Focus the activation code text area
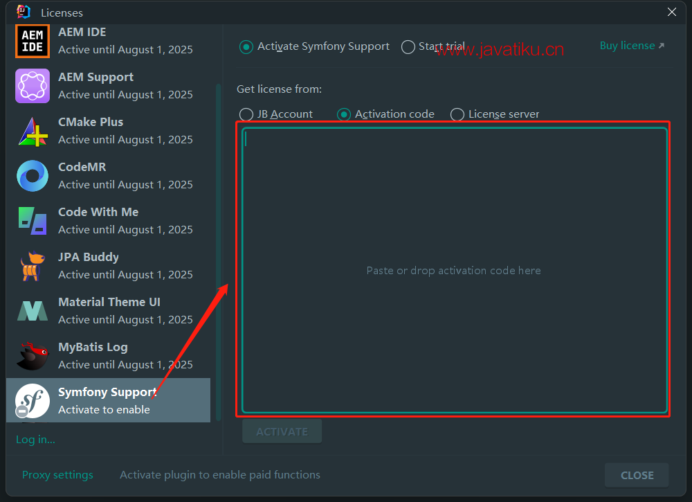 [454, 270]
